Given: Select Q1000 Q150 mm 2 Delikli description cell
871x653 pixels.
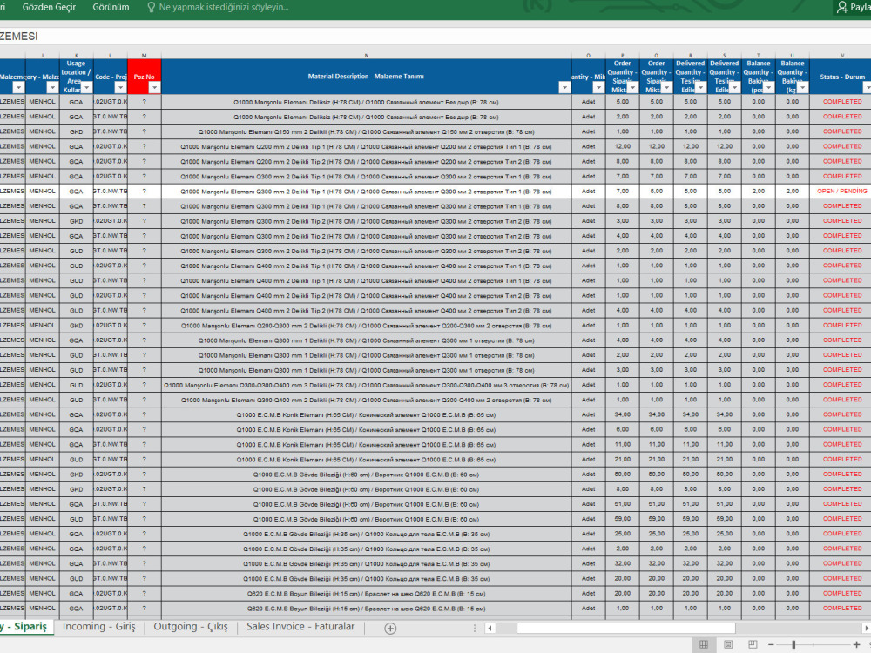Looking at the screenshot, I should coord(366,132).
